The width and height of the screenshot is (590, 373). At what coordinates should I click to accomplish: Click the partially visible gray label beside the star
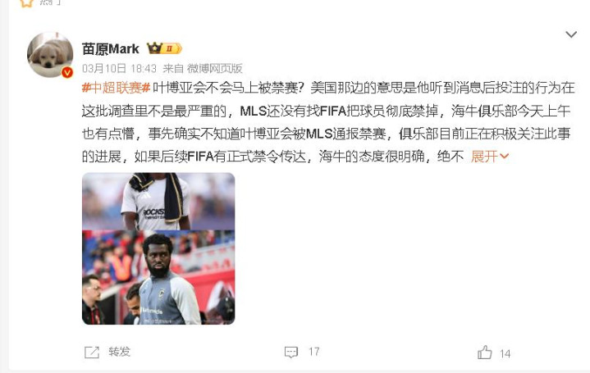point(51,2)
